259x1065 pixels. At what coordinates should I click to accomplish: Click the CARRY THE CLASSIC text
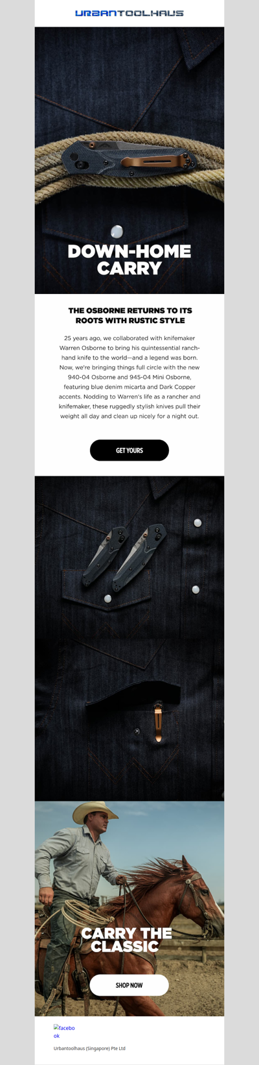point(126,940)
